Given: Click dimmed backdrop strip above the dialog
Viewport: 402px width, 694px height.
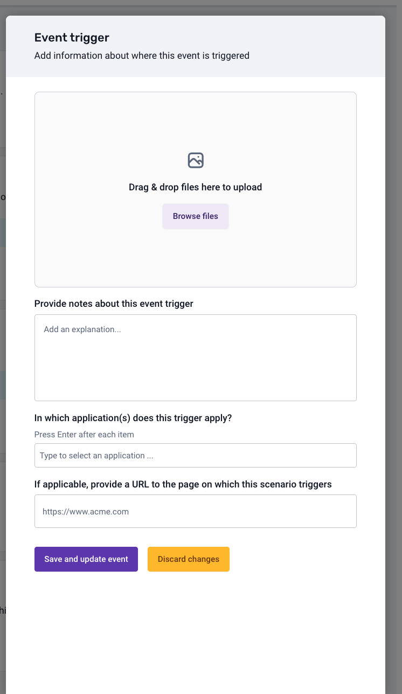Looking at the screenshot, I should click(x=201, y=9).
